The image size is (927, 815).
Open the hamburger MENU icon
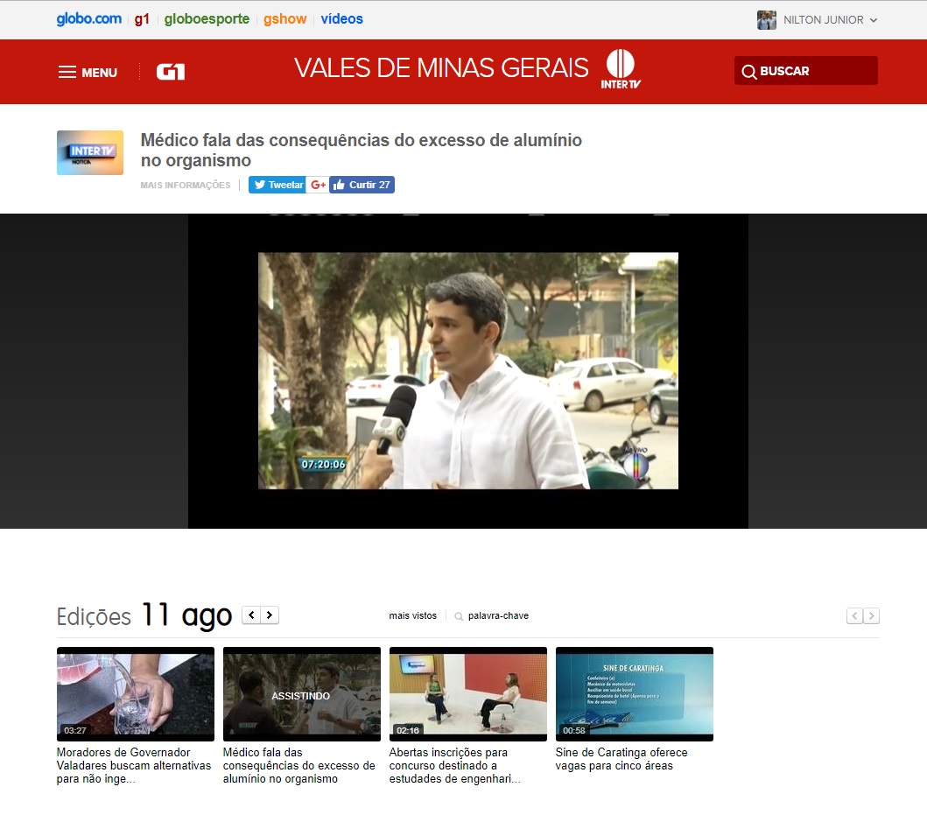tap(67, 72)
